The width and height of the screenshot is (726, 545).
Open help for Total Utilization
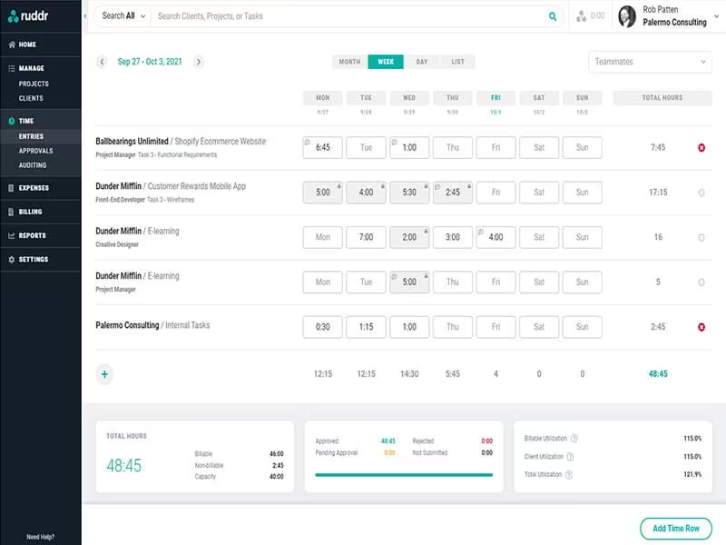(x=569, y=474)
